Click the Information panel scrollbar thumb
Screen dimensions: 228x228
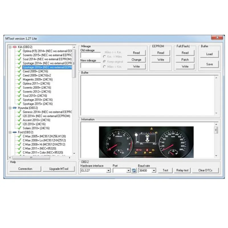click(x=216, y=130)
